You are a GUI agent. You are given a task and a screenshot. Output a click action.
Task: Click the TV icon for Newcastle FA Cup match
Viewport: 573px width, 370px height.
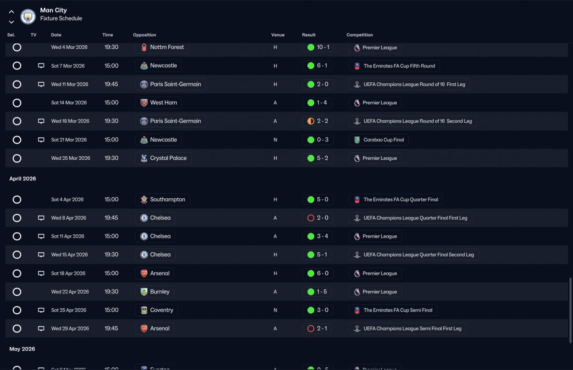(x=41, y=66)
